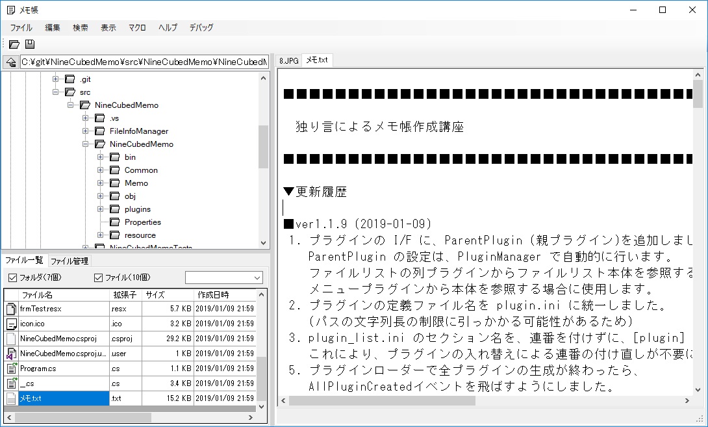This screenshot has width=708, height=427.
Task: Click the save floppy disk toolbar icon
Action: [29, 44]
